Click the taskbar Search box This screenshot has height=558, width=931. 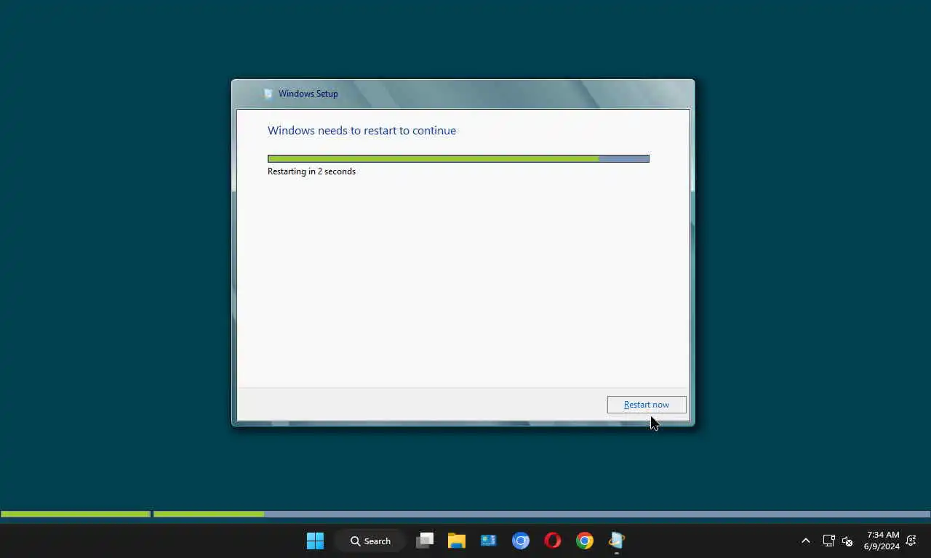click(370, 541)
